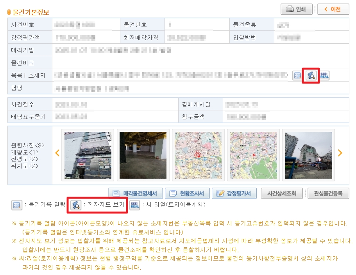Viewport: 356px width, 275px height.
Task: Click the SEE:REAL icon in the 소재지 row
Action: pyautogui.click(x=324, y=75)
